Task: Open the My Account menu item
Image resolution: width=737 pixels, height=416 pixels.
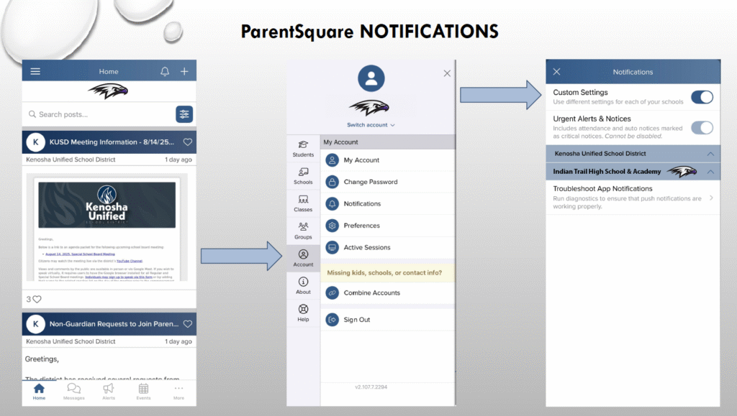Action: pyautogui.click(x=388, y=160)
